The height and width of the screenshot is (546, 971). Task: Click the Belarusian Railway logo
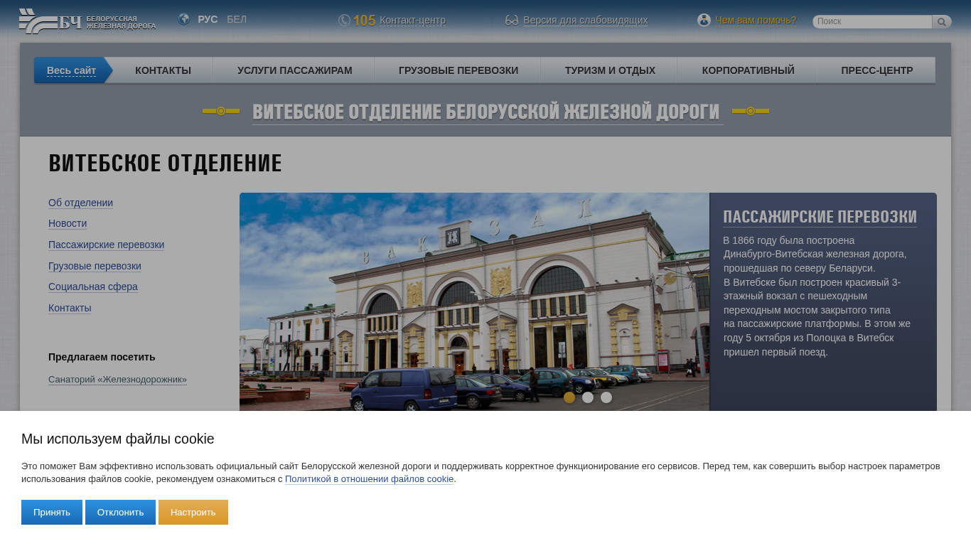tap(87, 21)
